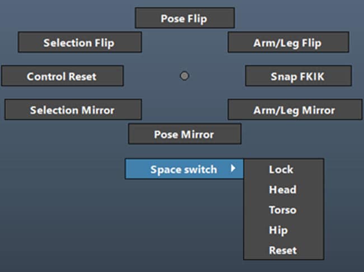
Task: Click Arm/Leg Mirror
Action: (294, 110)
